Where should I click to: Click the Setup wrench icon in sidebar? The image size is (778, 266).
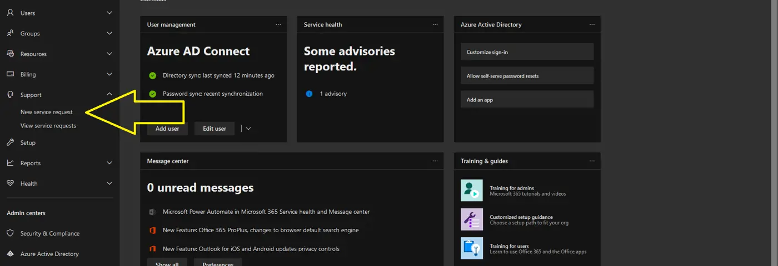(10, 142)
